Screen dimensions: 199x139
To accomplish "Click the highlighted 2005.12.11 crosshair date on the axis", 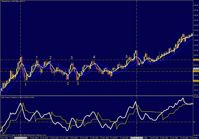I will click(137, 138).
